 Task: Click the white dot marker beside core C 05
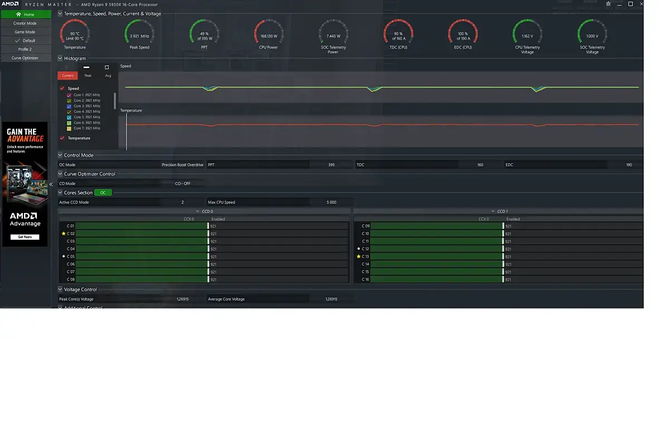click(64, 256)
